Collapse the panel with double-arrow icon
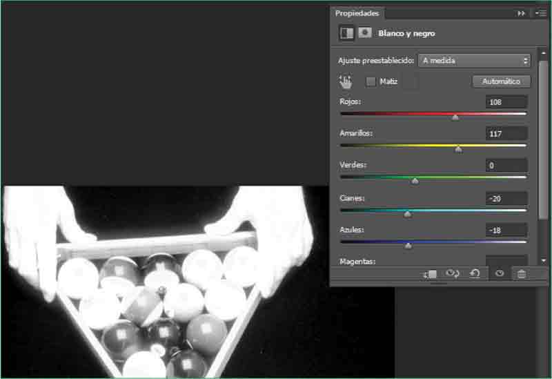Screen dimensions: 552x379 (x=522, y=13)
